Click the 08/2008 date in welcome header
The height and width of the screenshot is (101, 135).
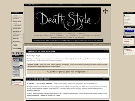(x=106, y=51)
